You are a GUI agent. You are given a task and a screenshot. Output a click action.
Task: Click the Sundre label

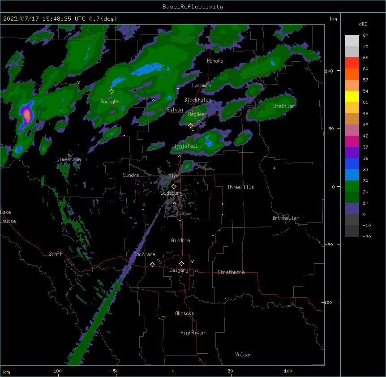(131, 175)
